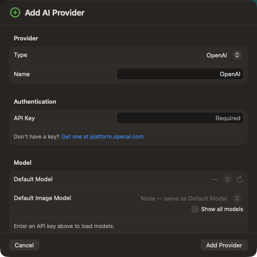
Task: Click the Default Image Model label
Action: coord(42,198)
